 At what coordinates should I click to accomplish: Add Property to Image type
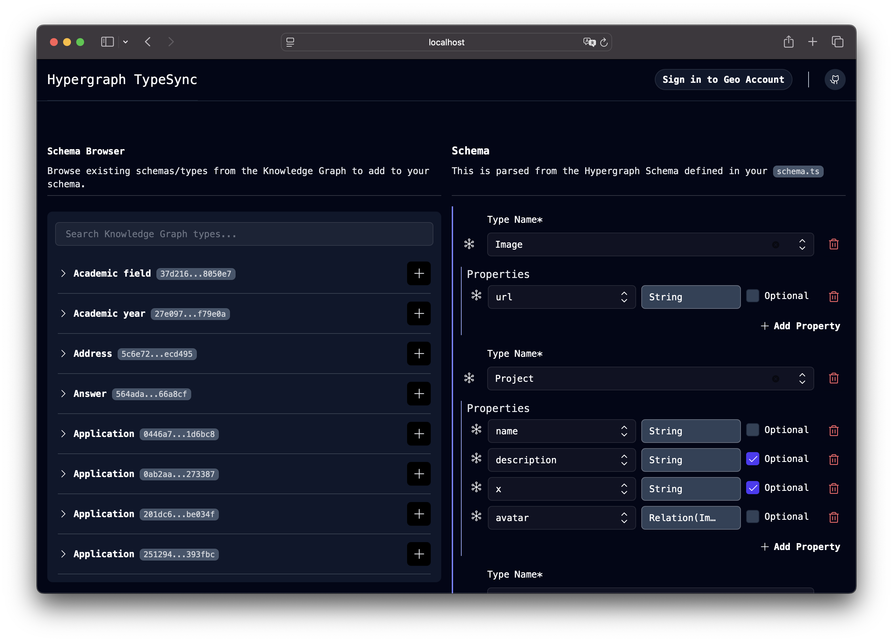point(800,326)
